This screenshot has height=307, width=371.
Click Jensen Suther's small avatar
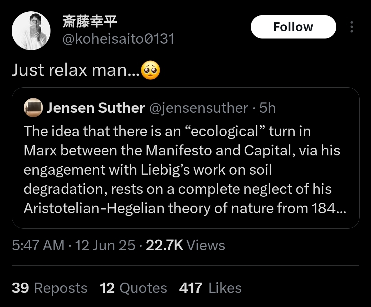click(x=33, y=108)
